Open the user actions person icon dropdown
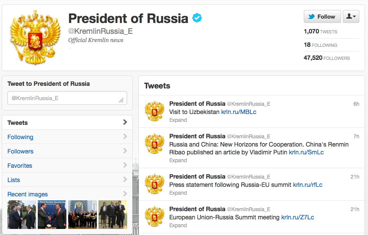This screenshot has width=368, height=235. [x=351, y=16]
